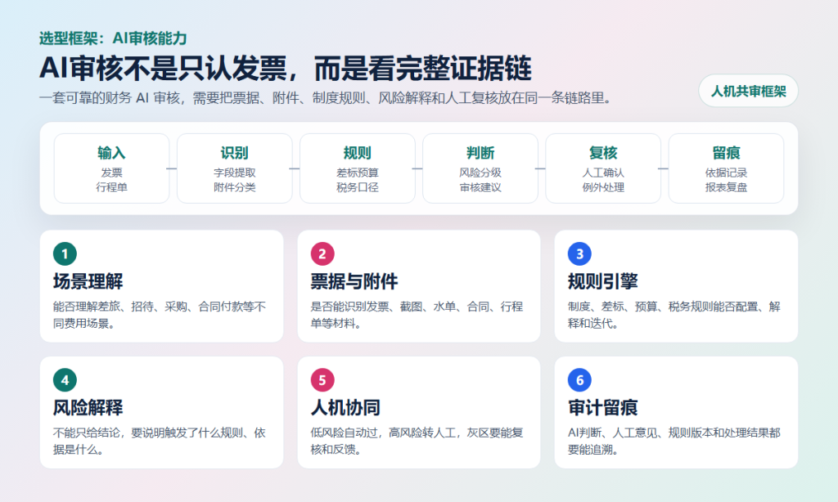Click the number 2 badge icon
This screenshot has height=502, width=838.
click(322, 253)
